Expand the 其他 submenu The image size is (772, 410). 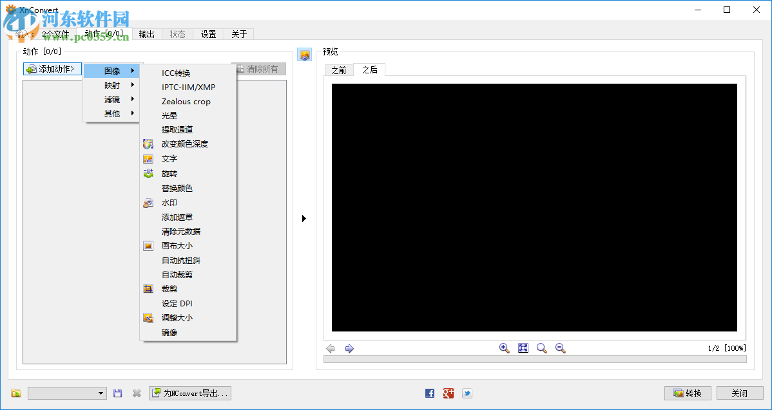click(112, 113)
